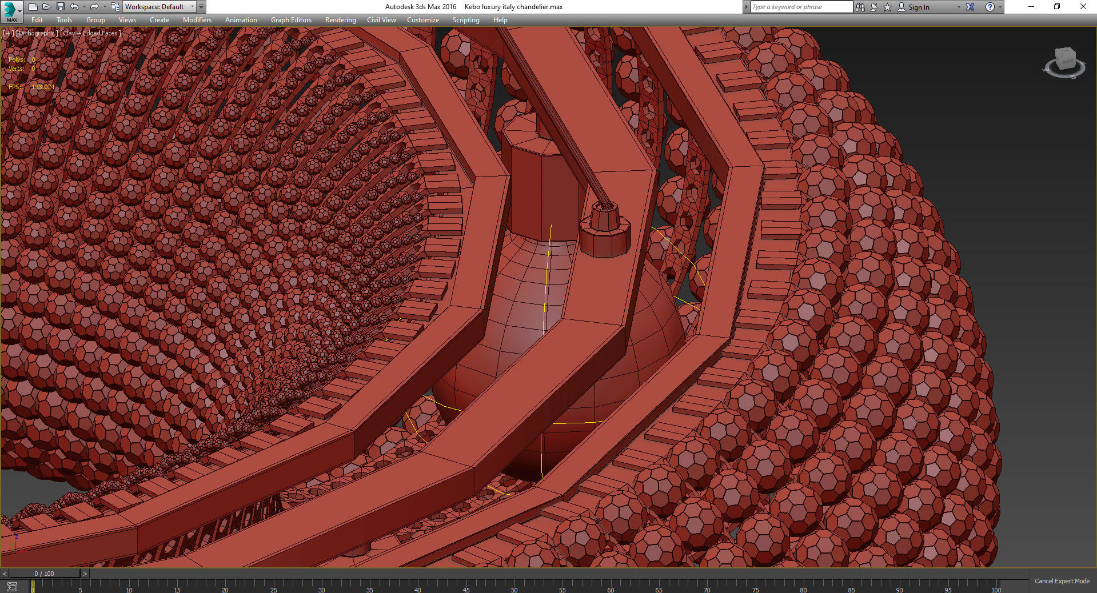Click the Sign In button
The height and width of the screenshot is (593, 1097).
click(913, 7)
